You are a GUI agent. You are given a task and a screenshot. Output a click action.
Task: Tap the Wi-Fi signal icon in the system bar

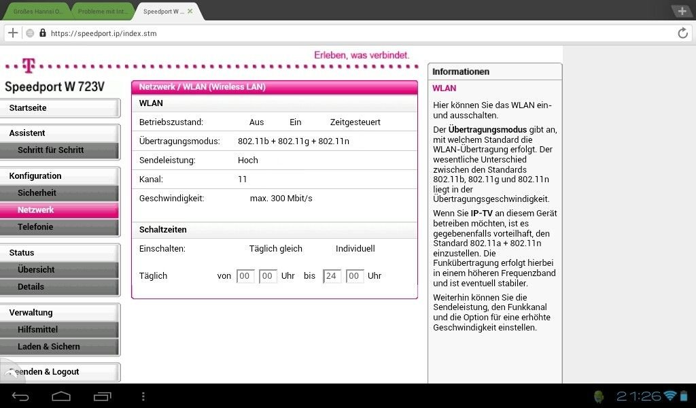click(670, 396)
